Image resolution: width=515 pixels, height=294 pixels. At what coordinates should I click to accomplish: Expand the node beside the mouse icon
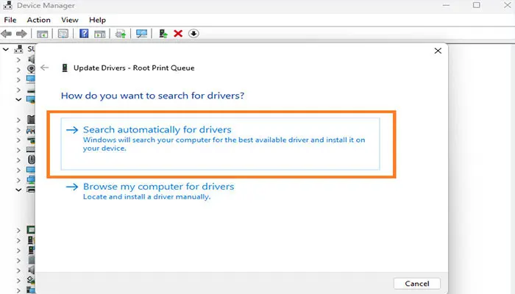pyautogui.click(x=18, y=160)
